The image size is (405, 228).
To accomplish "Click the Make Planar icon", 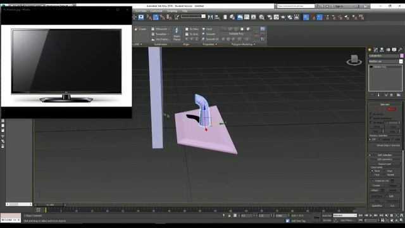I will coord(177,34).
